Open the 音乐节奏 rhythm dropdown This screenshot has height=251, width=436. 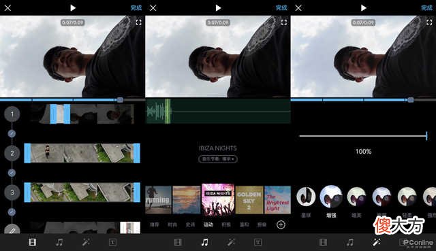(218, 159)
